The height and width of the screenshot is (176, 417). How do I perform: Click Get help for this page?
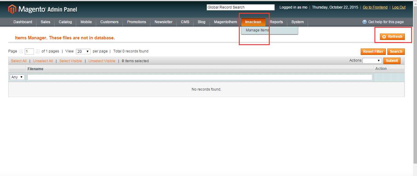click(x=386, y=22)
